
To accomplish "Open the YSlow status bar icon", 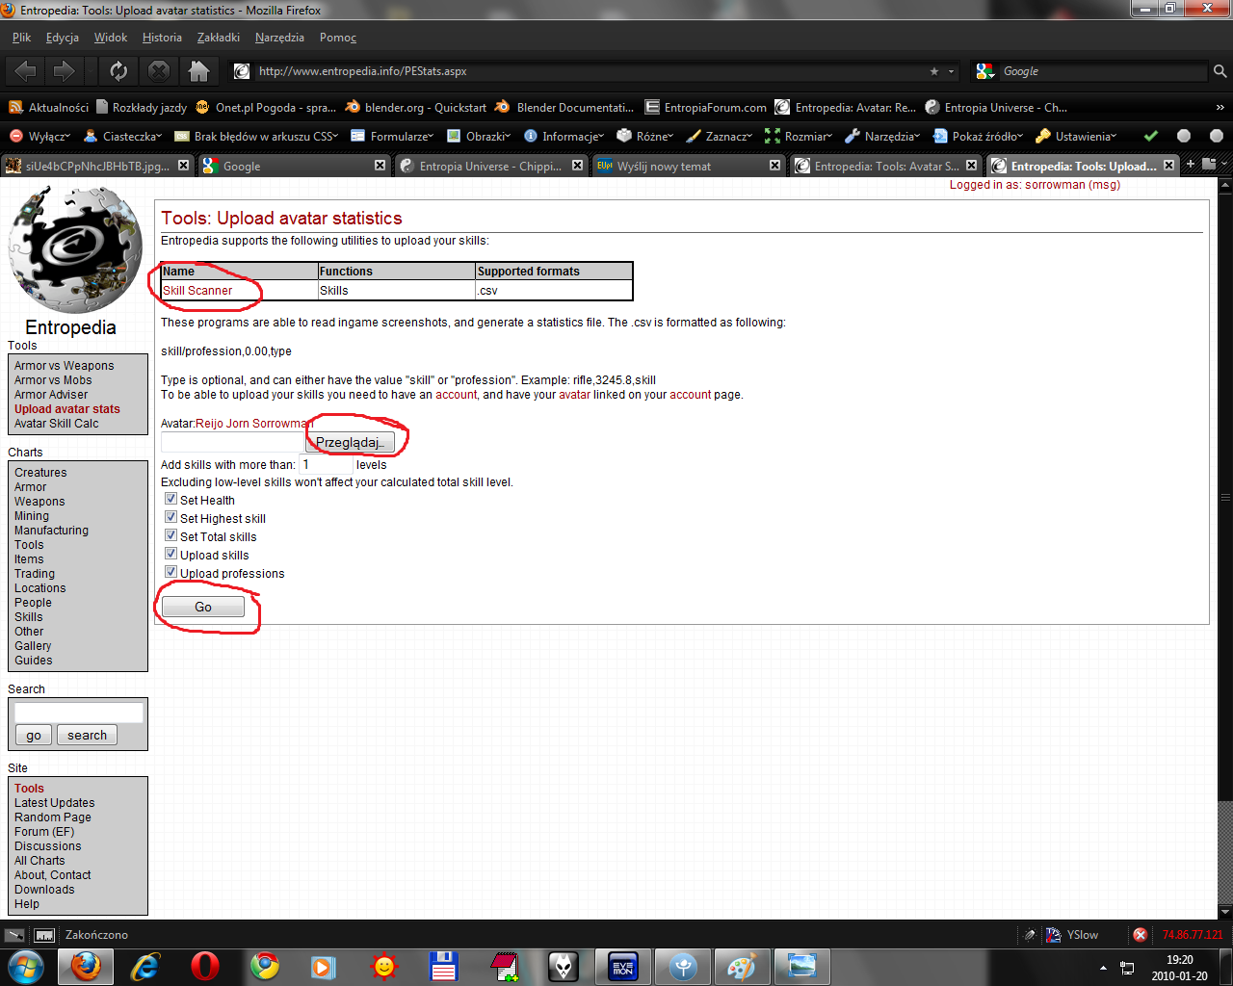I will point(1073,935).
